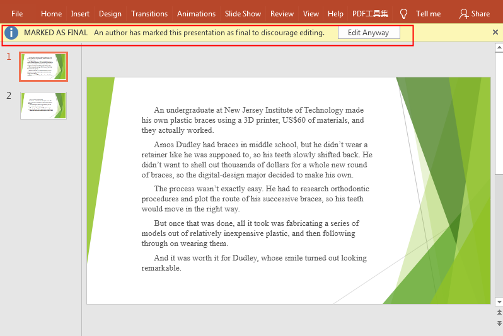This screenshot has height=336, width=503.
Task: Open the PDF工具集 tab
Action: point(370,14)
